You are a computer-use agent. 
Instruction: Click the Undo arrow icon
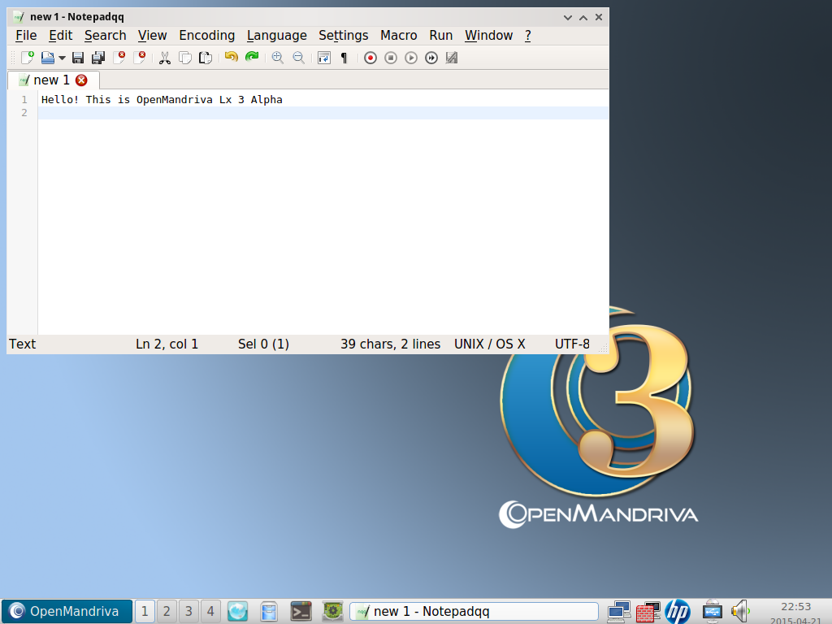232,58
